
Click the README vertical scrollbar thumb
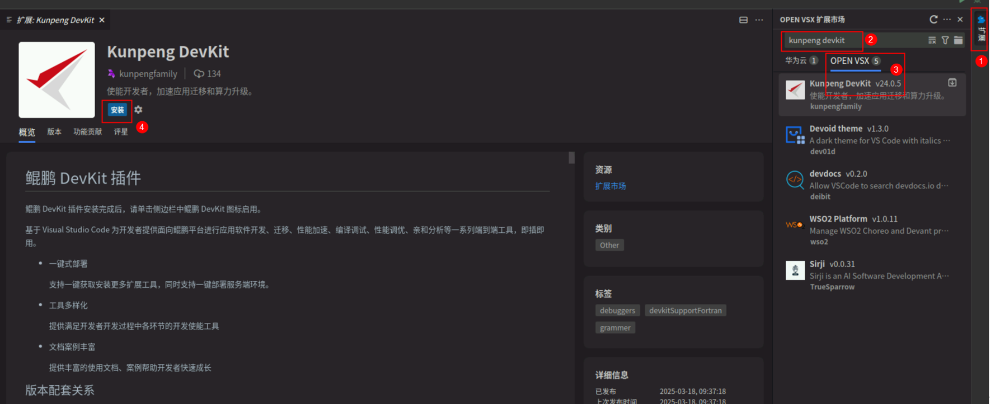click(571, 158)
